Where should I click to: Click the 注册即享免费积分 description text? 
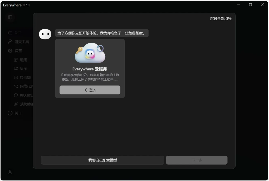[x=90, y=77]
